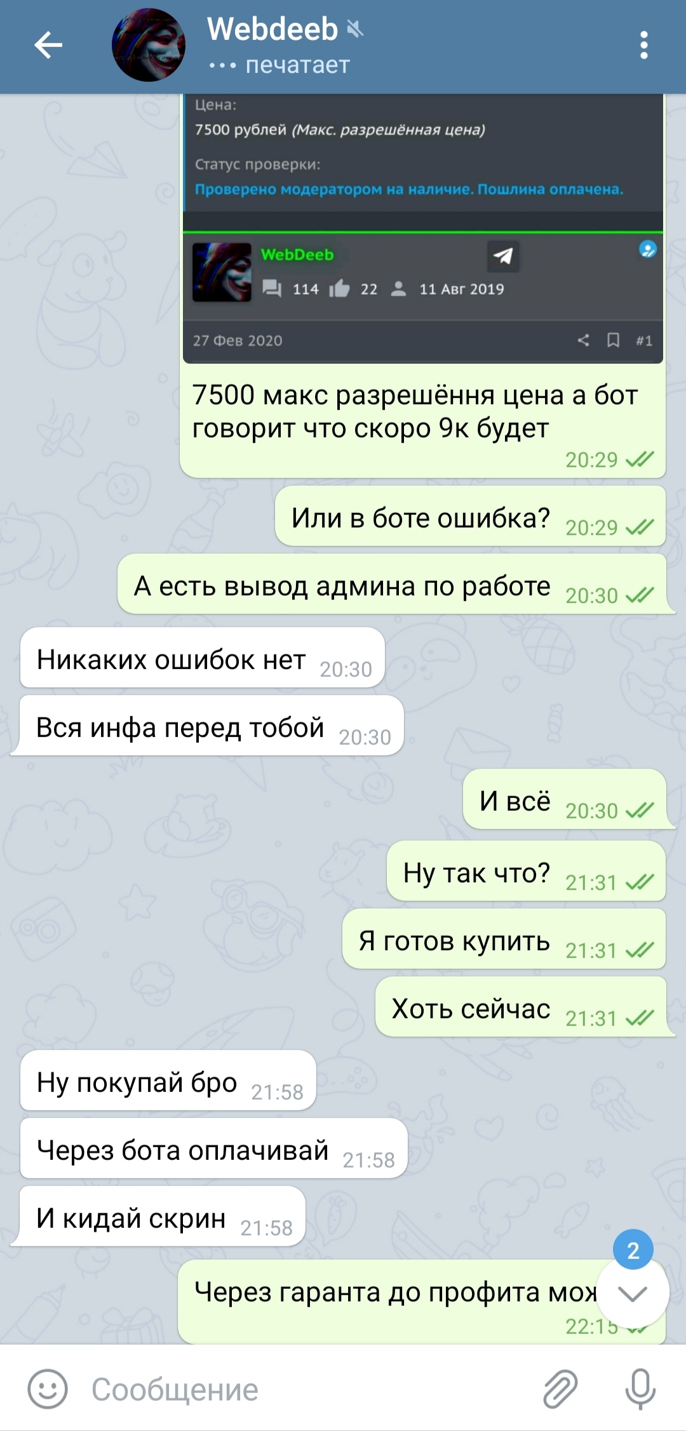The image size is (686, 1431).
Task: Tap the unread counter badge showing 2
Action: tap(633, 1250)
